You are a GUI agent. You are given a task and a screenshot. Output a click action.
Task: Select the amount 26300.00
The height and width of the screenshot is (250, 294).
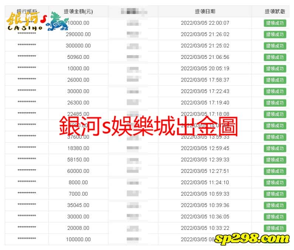[78, 102]
